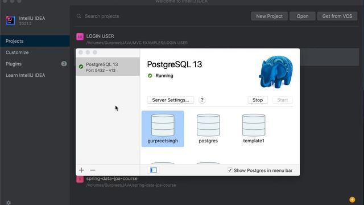The height and width of the screenshot is (205, 364).
Task: Click New Project in IntelliJ
Action: tap(269, 16)
